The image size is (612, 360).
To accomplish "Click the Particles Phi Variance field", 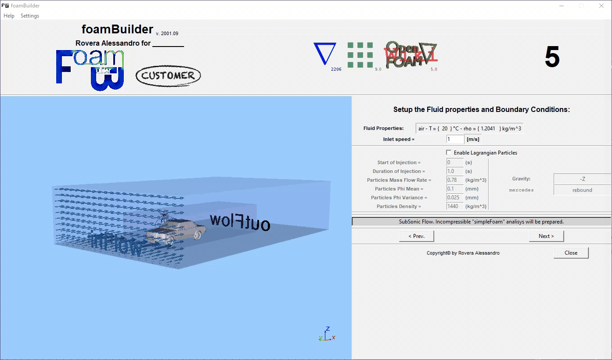I will pos(455,198).
